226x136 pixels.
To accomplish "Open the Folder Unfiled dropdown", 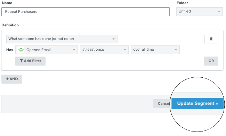I will point(199,11).
